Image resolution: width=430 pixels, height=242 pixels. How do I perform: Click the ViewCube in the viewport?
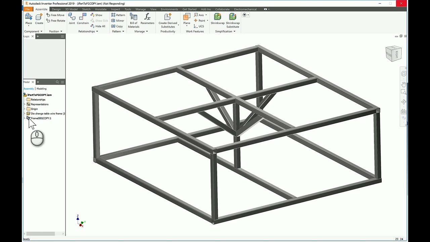point(393,53)
